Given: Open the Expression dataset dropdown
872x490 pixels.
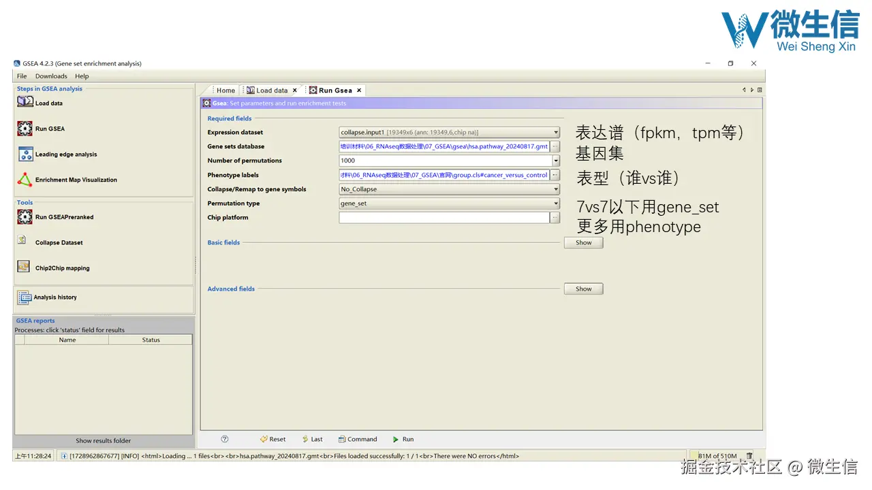Looking at the screenshot, I should tap(556, 133).
